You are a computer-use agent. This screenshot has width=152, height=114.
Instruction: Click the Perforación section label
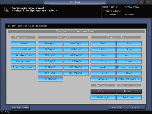click(103, 85)
